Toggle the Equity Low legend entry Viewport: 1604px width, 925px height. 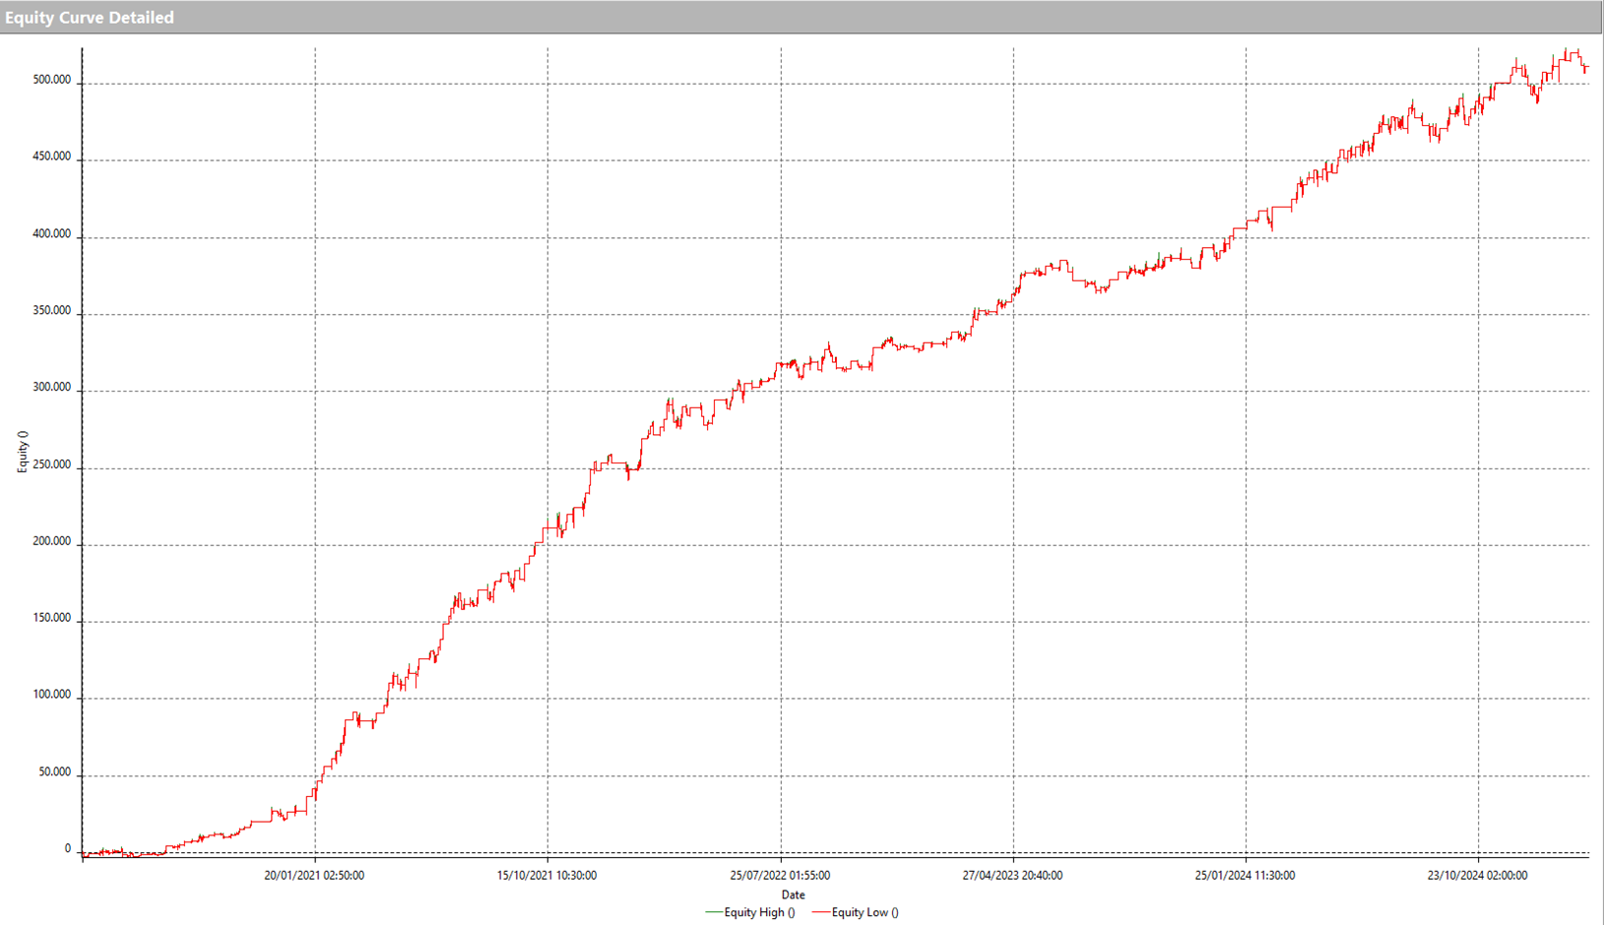coord(865,912)
